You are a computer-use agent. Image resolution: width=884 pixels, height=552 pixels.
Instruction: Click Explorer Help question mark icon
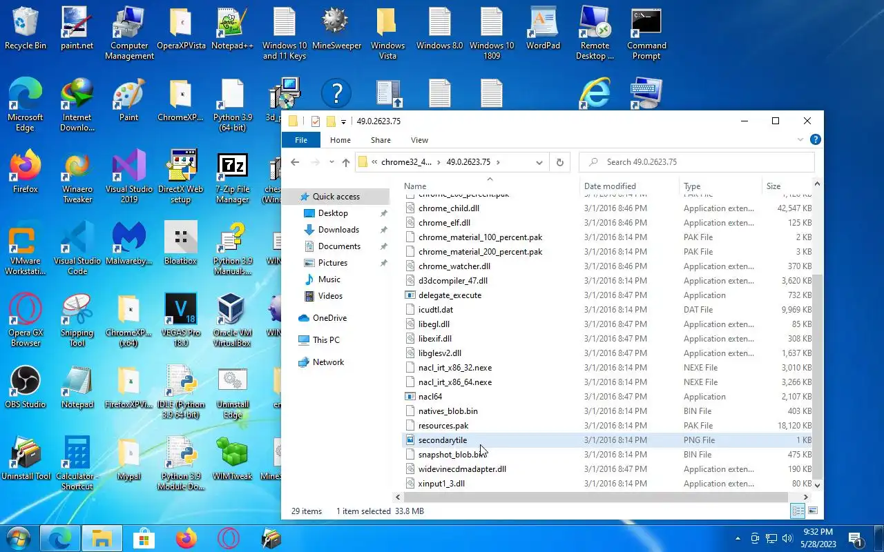[815, 140]
